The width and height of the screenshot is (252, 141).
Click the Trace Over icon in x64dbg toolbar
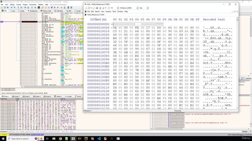(28, 7)
